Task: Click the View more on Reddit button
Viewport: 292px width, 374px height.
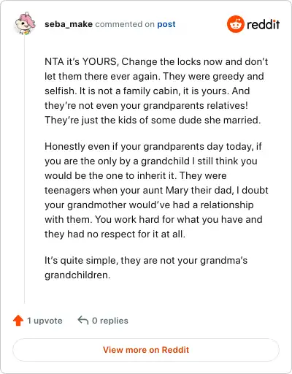Action: click(146, 350)
